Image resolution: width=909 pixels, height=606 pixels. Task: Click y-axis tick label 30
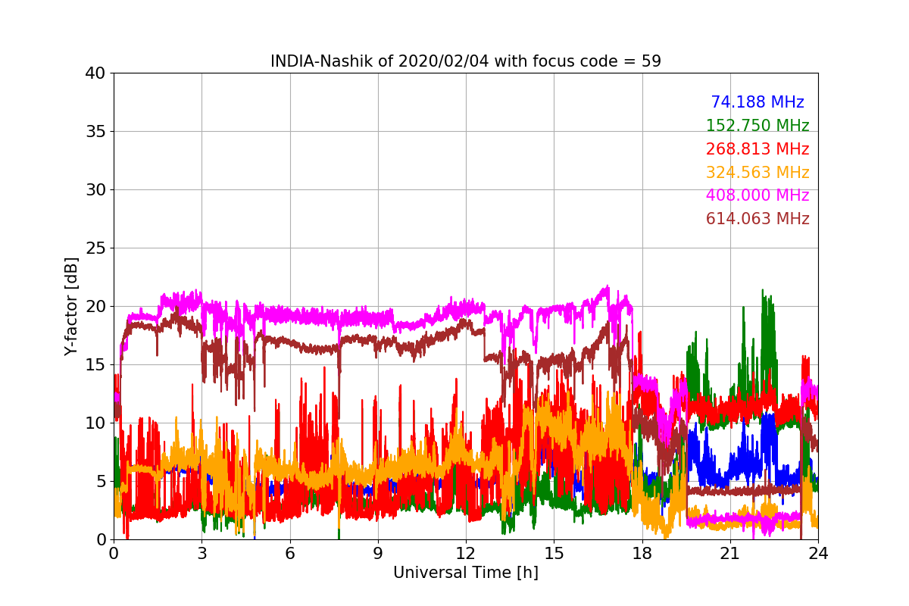pyautogui.click(x=95, y=190)
